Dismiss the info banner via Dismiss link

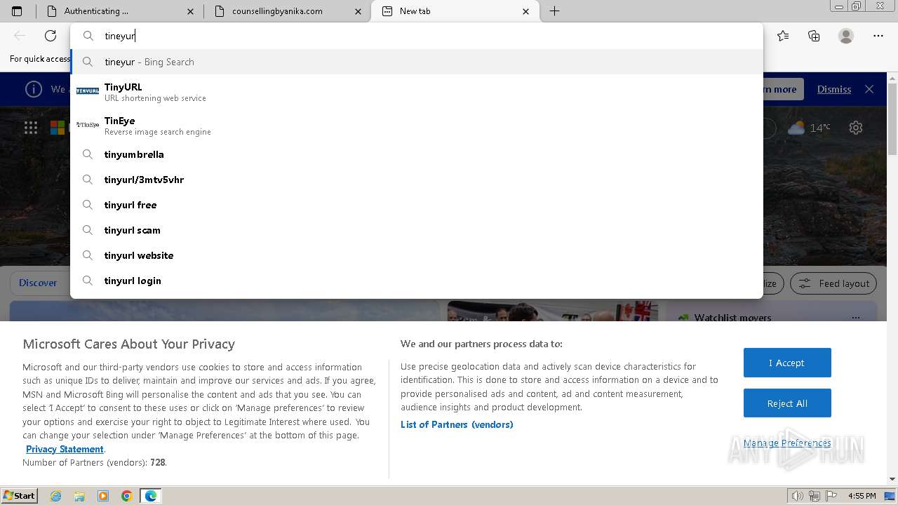(834, 89)
